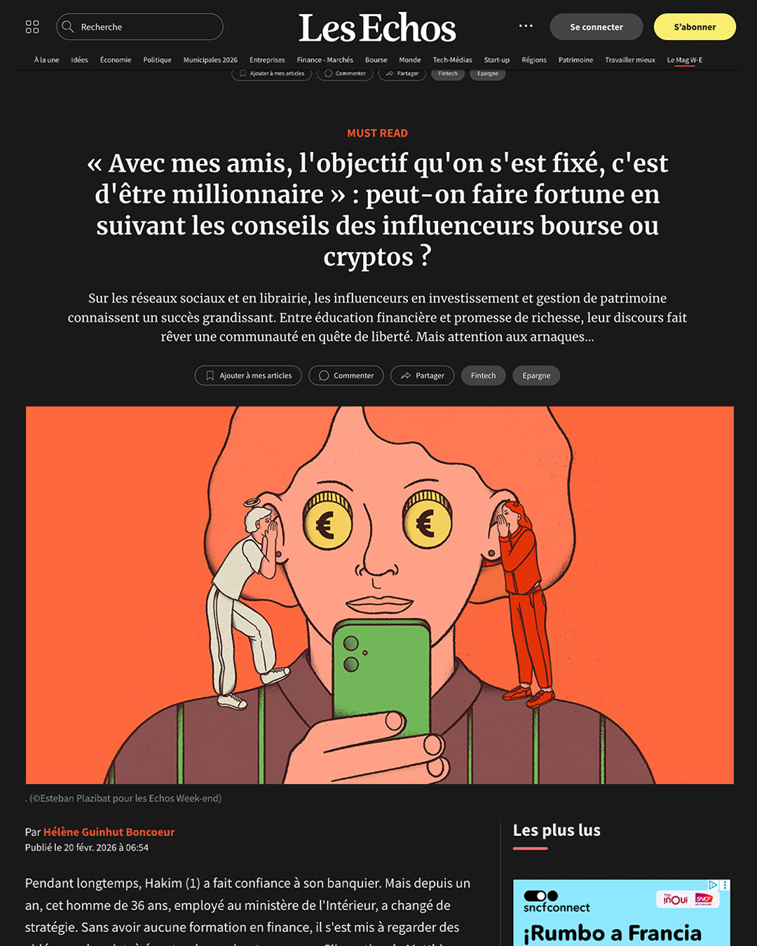Select the Municipales 2026 menu item
Viewport: 757px width, 946px height.
click(210, 60)
